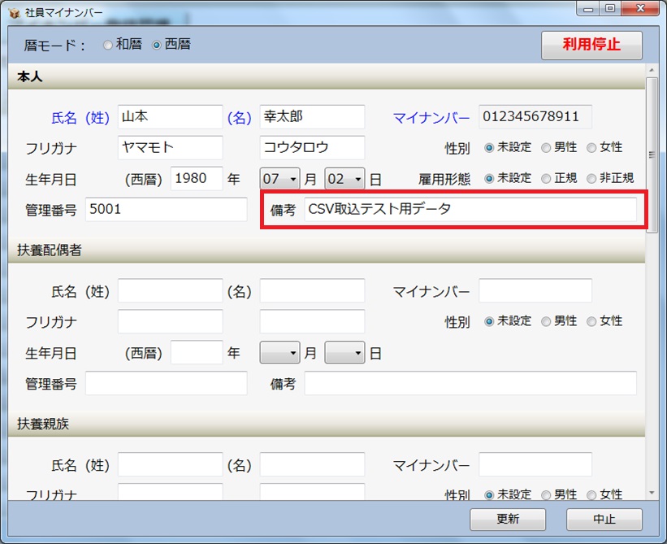Click the 扶養配偶者 備考 field

coord(470,383)
